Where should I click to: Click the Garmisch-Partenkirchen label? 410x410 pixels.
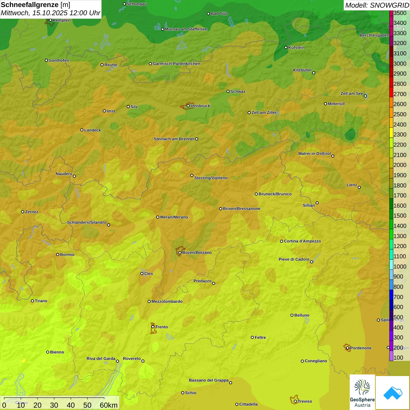(177, 64)
